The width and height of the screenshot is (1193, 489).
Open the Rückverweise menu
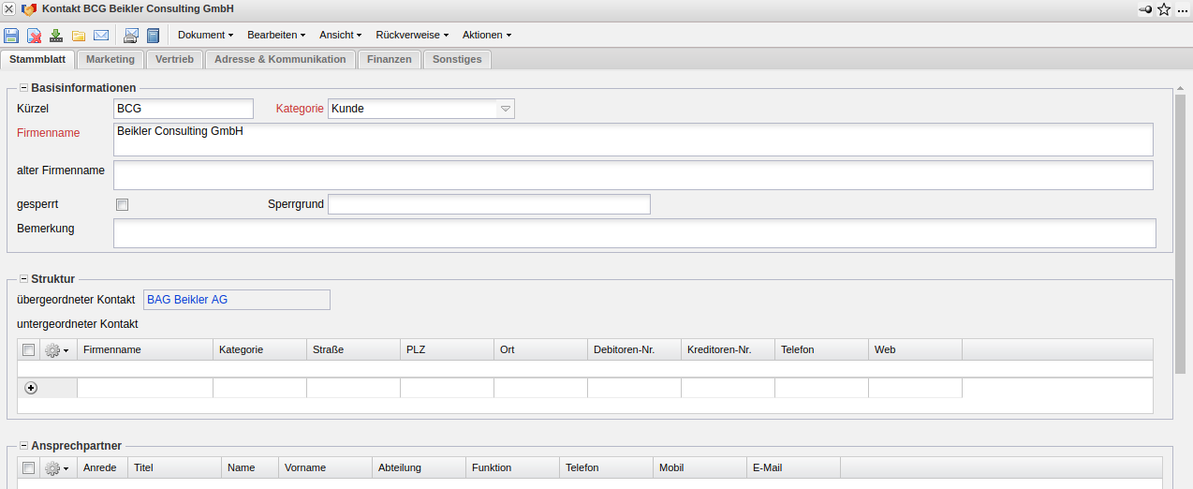click(x=412, y=35)
